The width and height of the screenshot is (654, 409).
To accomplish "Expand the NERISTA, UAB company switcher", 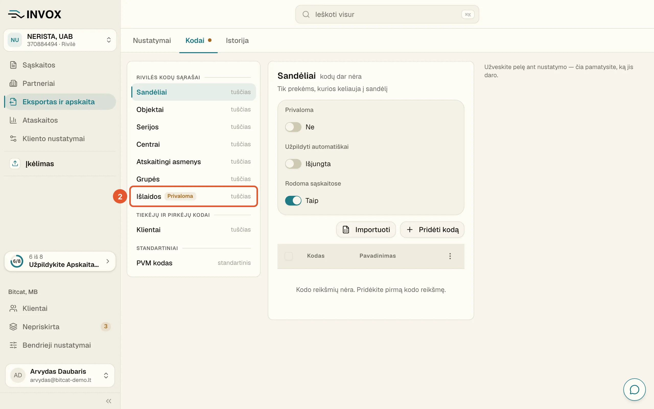I will 60,40.
